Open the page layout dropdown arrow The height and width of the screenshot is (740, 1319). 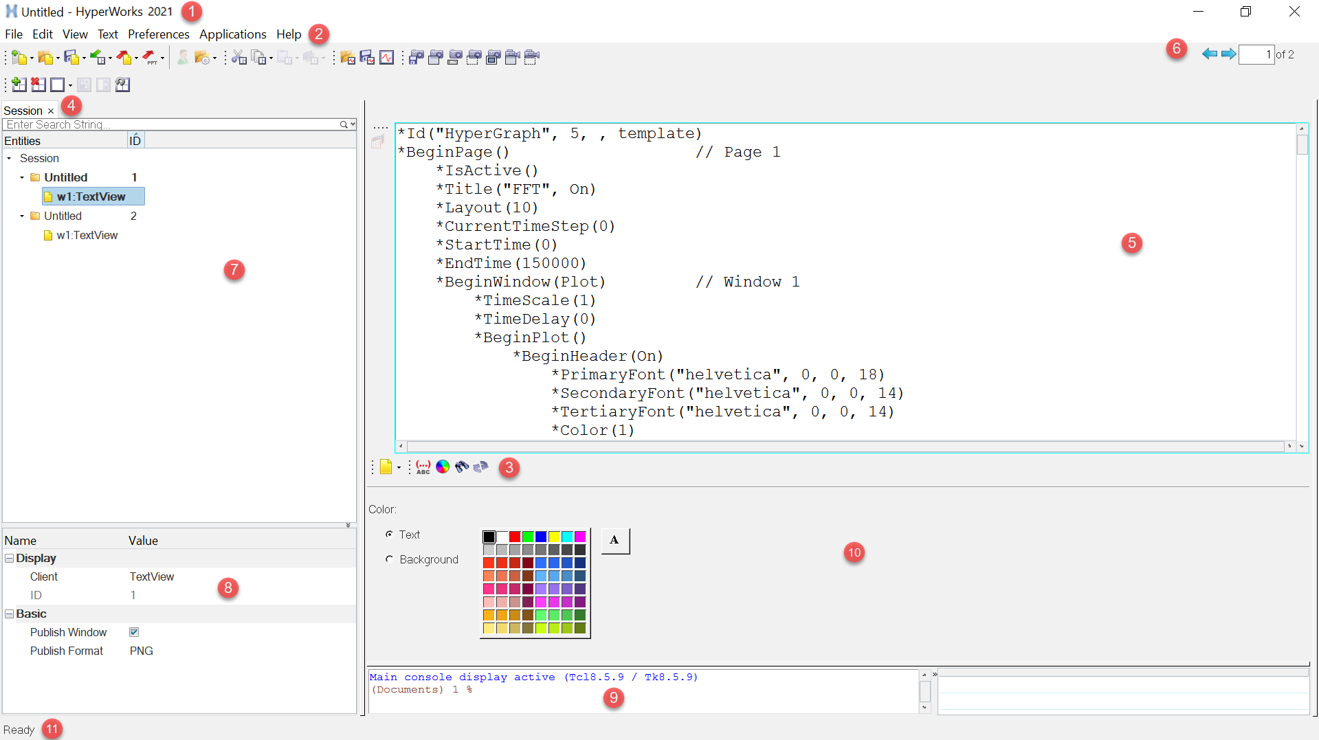(x=70, y=86)
